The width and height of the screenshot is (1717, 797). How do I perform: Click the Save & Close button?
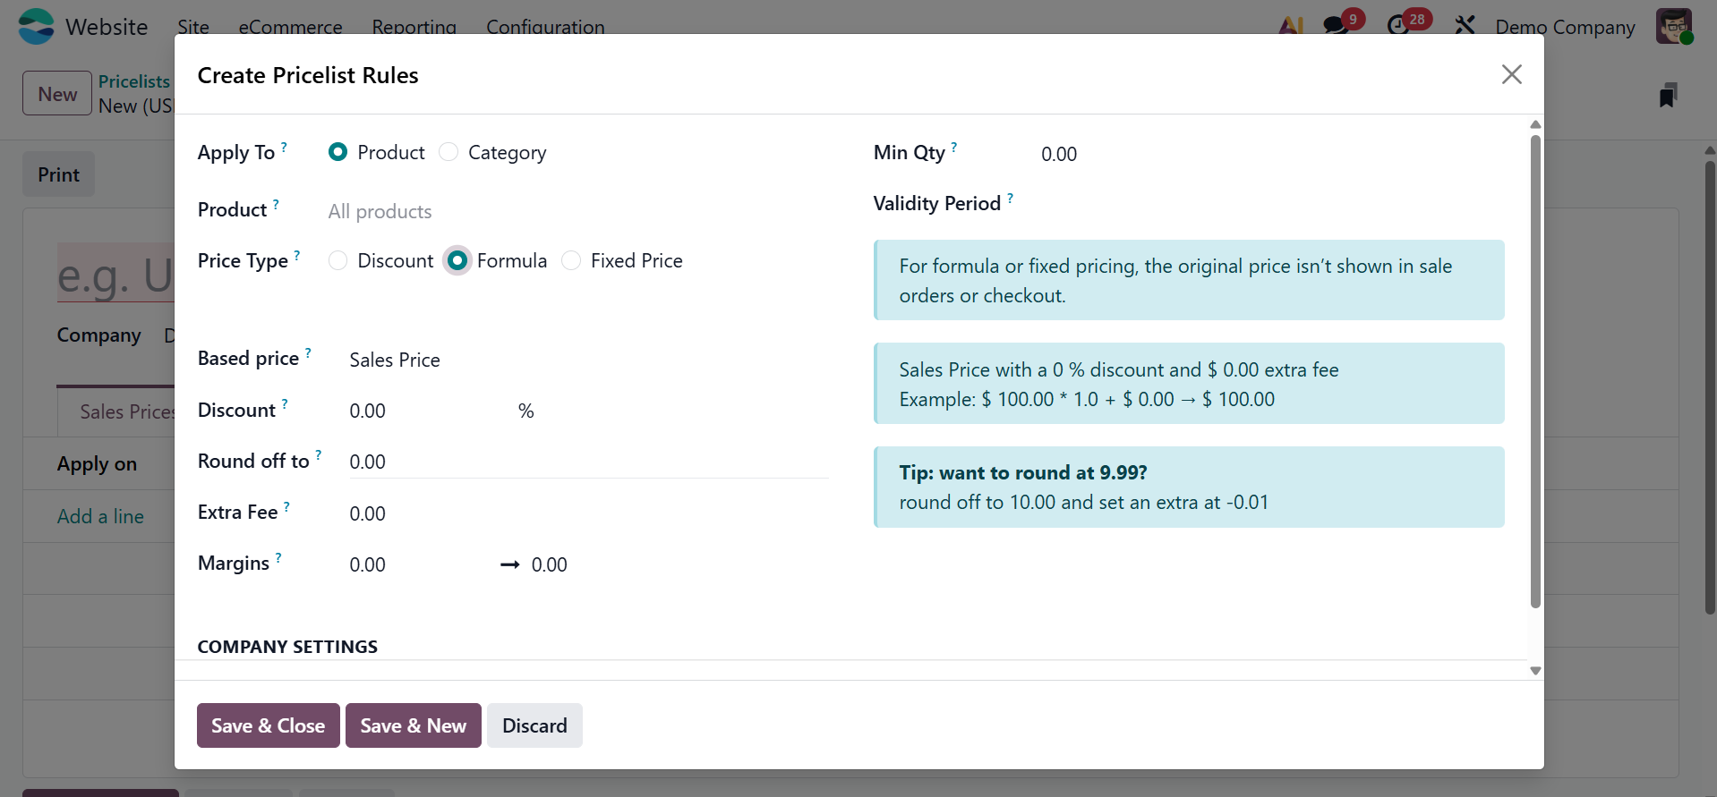[x=268, y=725]
